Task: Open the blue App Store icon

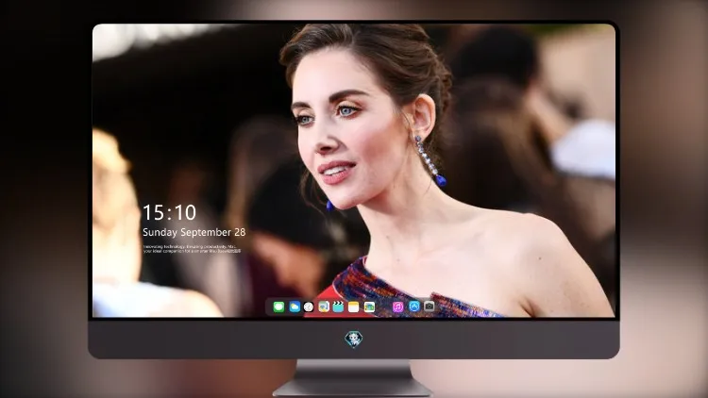Action: [x=414, y=307]
